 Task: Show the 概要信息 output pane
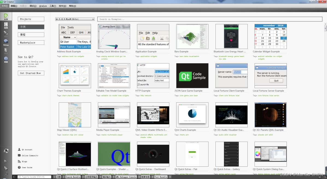click(x=144, y=177)
